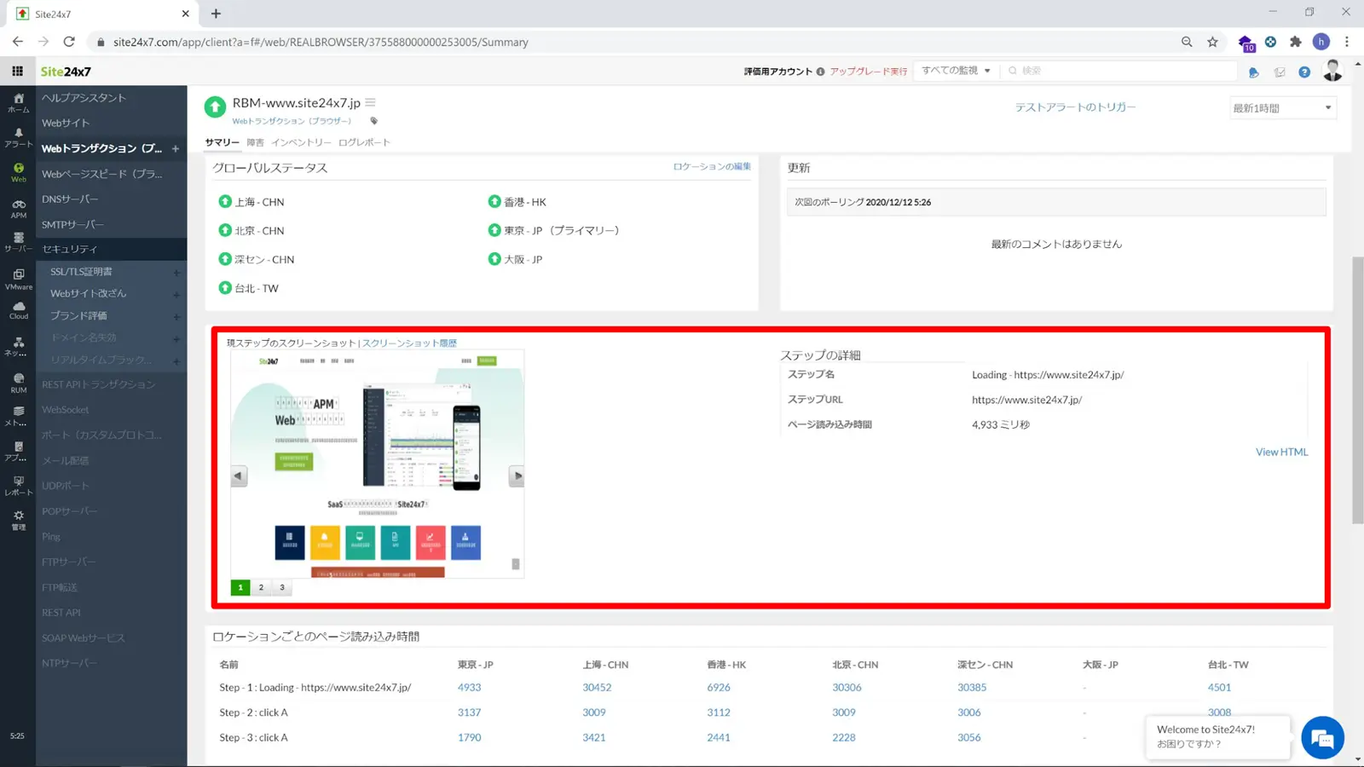Open アラート in the left rail
The height and width of the screenshot is (767, 1364).
pyautogui.click(x=18, y=138)
